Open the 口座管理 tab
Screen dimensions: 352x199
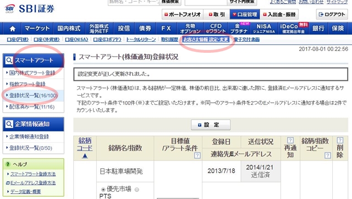coord(245,14)
